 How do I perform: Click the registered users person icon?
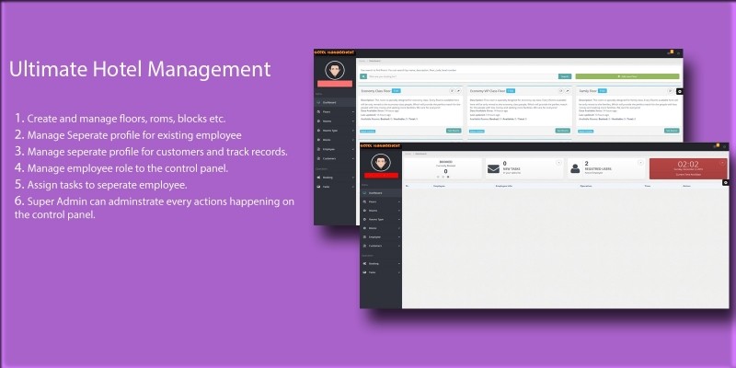575,167
